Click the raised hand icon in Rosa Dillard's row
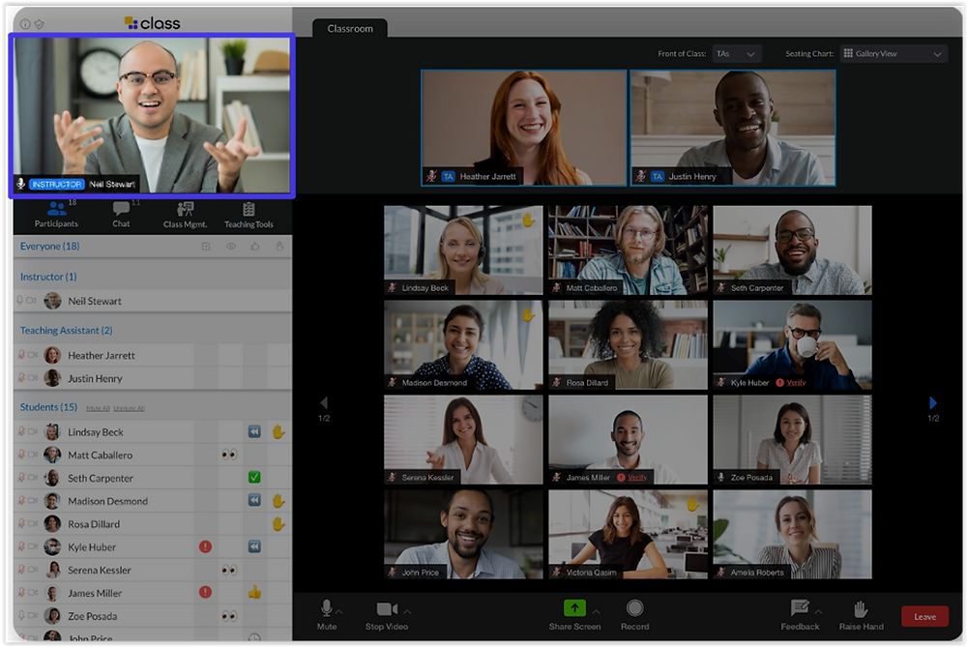This screenshot has height=647, width=967. click(x=278, y=523)
